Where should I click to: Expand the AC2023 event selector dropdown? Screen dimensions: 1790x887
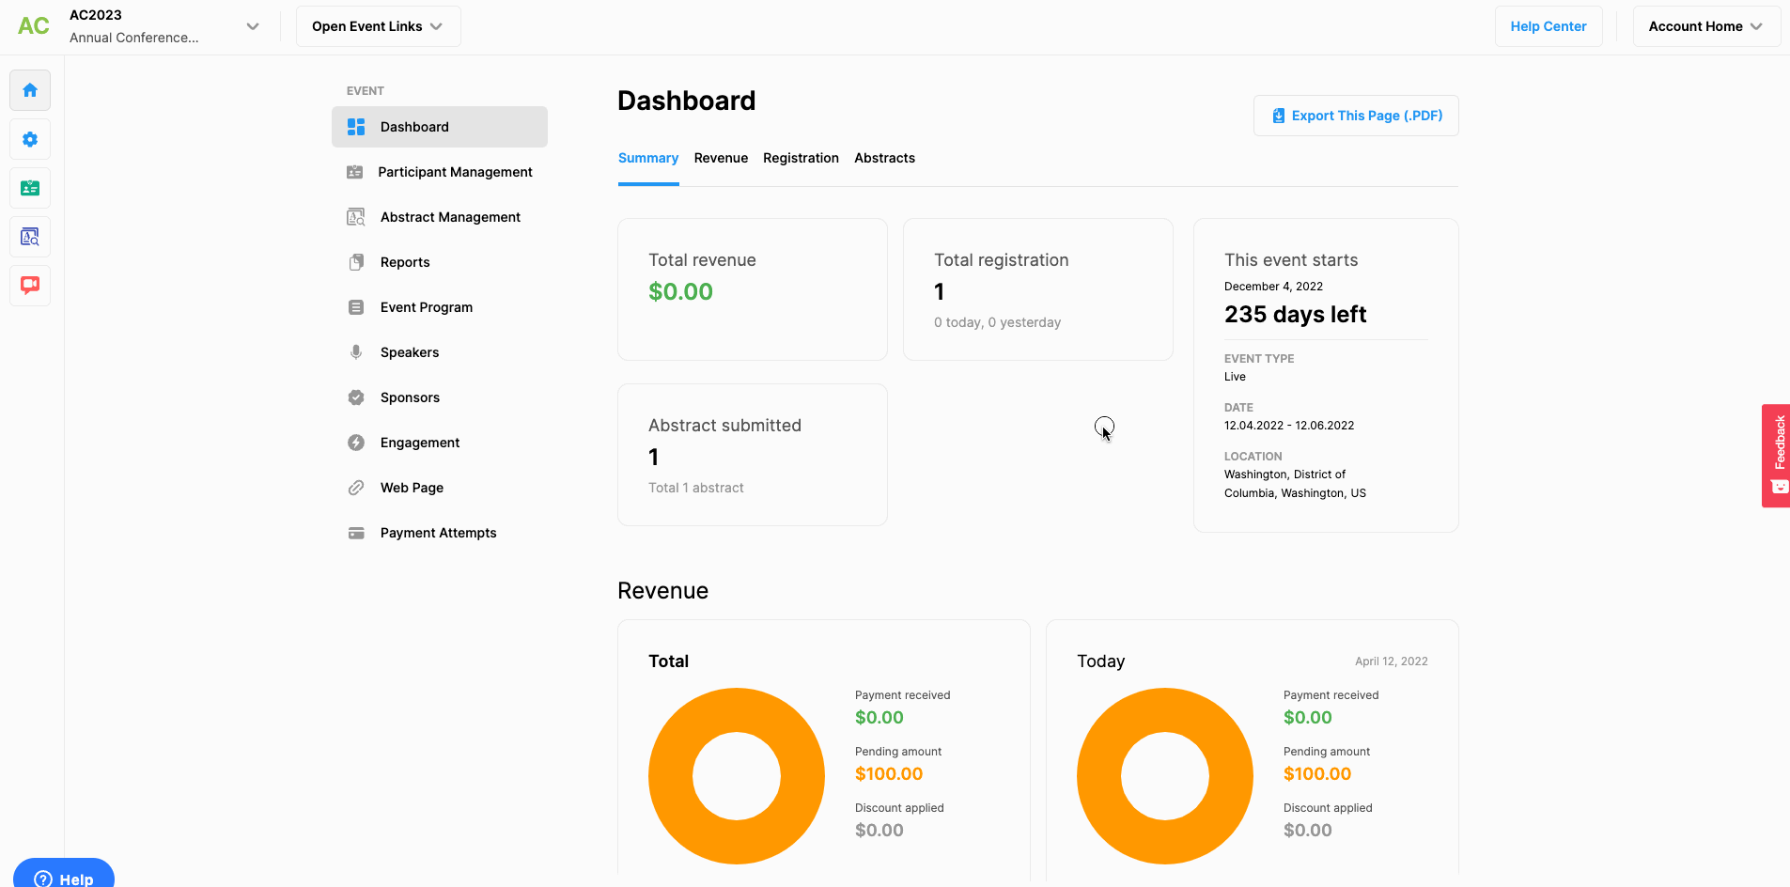pyautogui.click(x=252, y=26)
